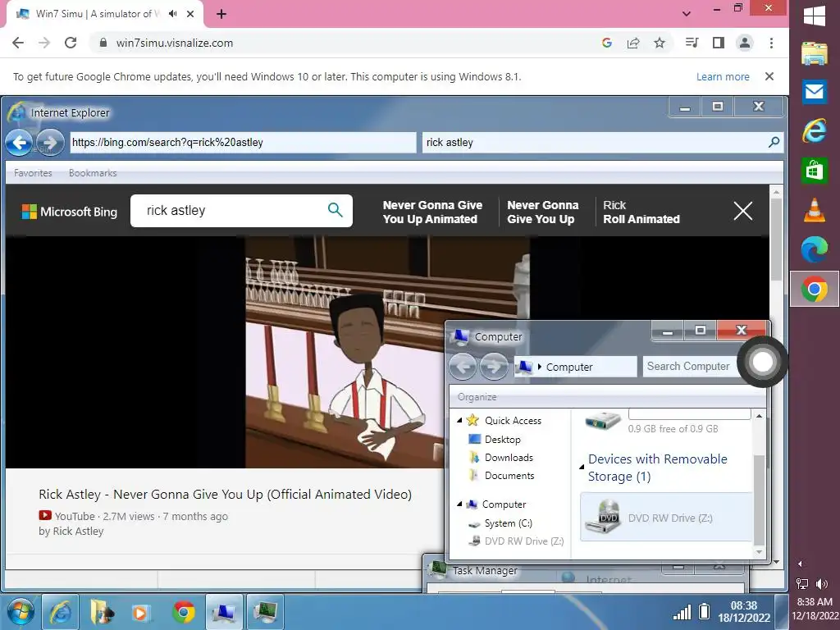Dismiss the Chrome update notification
The height and width of the screenshot is (630, 840).
[769, 76]
